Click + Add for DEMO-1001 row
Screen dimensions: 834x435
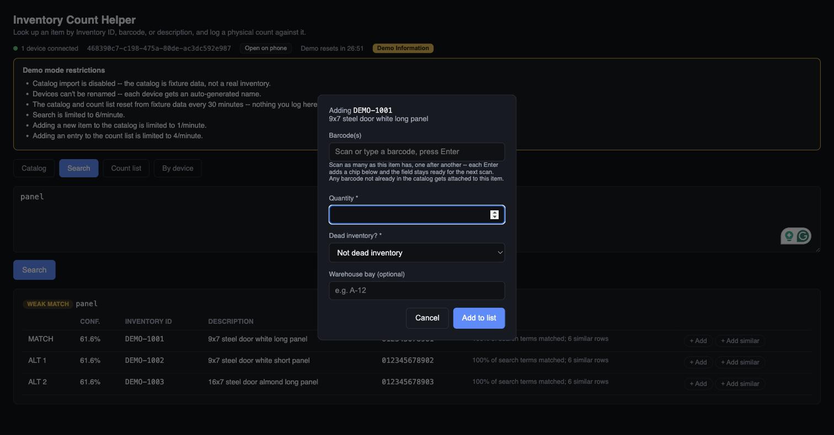pos(698,341)
